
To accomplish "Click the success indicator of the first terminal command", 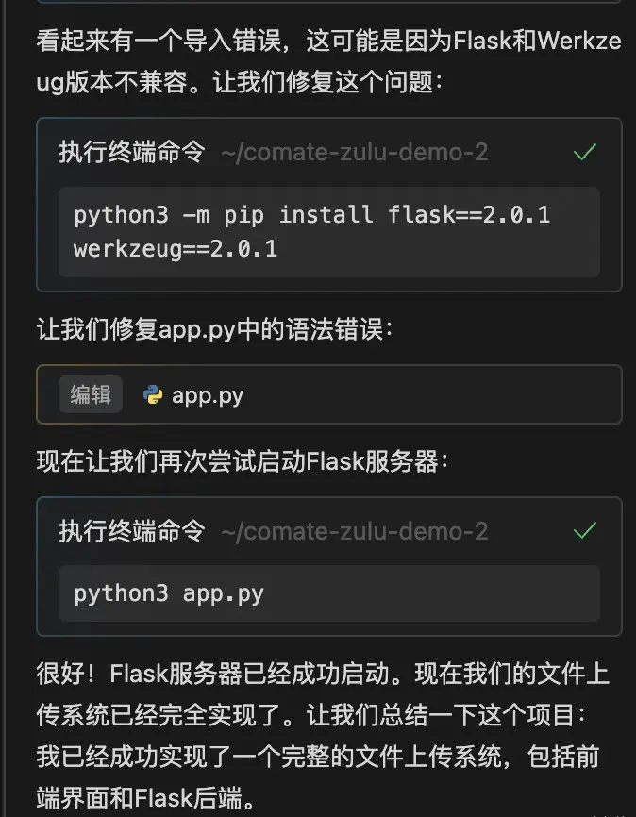I will (x=584, y=152).
